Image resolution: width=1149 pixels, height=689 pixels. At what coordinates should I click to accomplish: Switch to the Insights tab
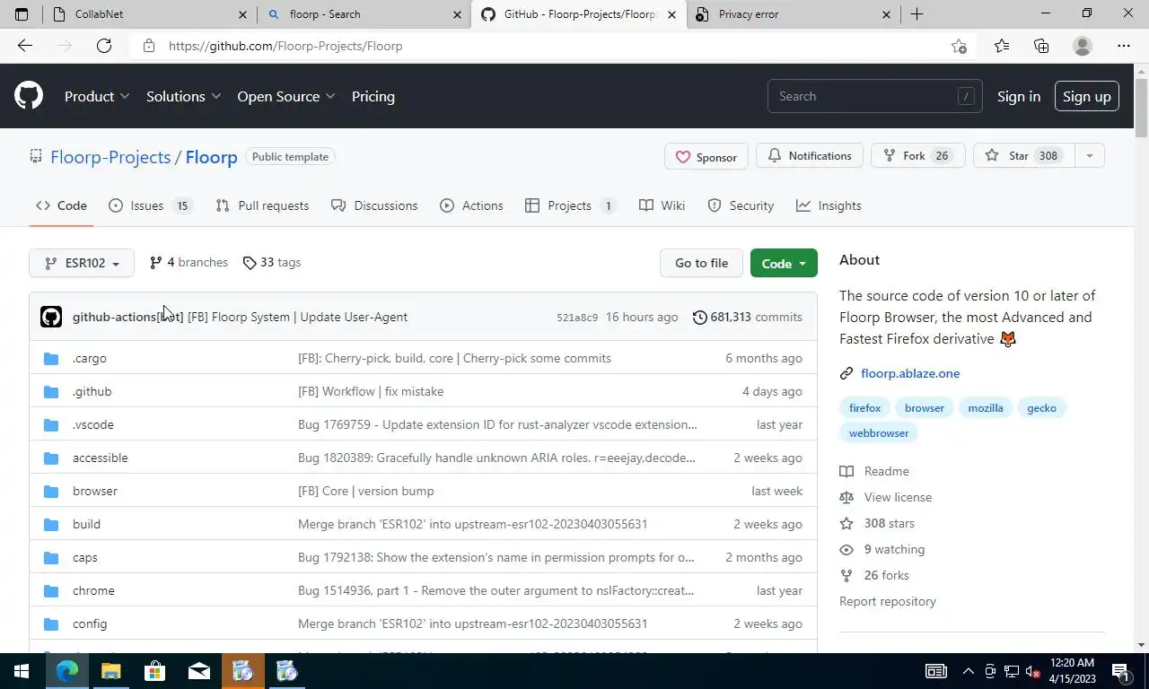tap(829, 205)
